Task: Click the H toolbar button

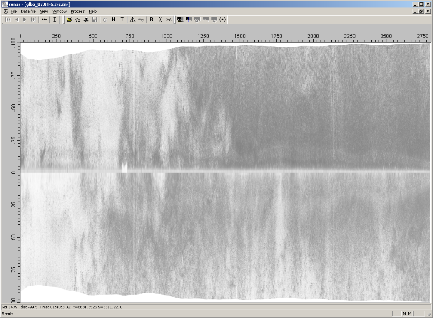Action: pos(114,20)
